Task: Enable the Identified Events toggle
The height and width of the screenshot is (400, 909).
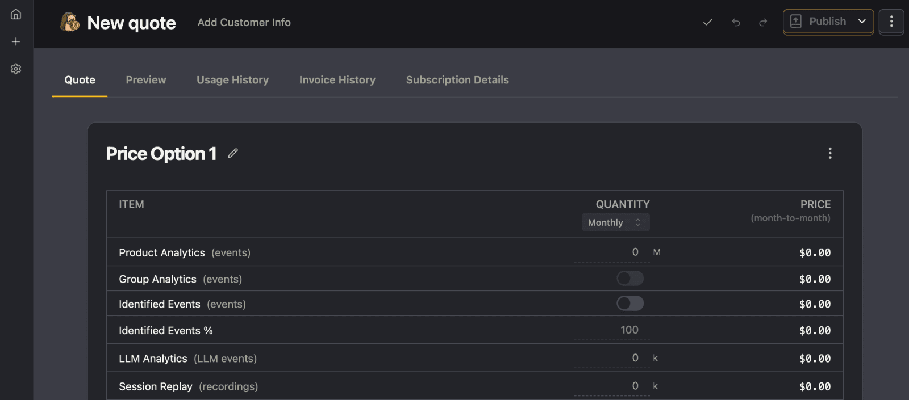Action: pyautogui.click(x=630, y=303)
